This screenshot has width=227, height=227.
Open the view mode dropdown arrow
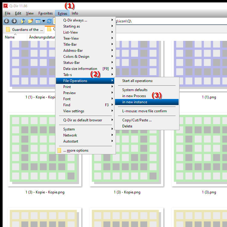tap(44, 21)
